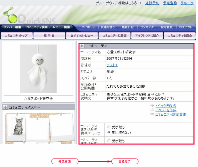
Task: Open the おすすめレビュー tab
Action: point(81,35)
